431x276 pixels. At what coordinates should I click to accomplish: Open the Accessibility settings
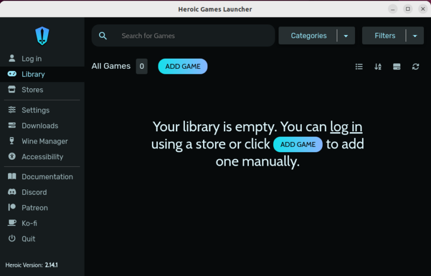[42, 157]
